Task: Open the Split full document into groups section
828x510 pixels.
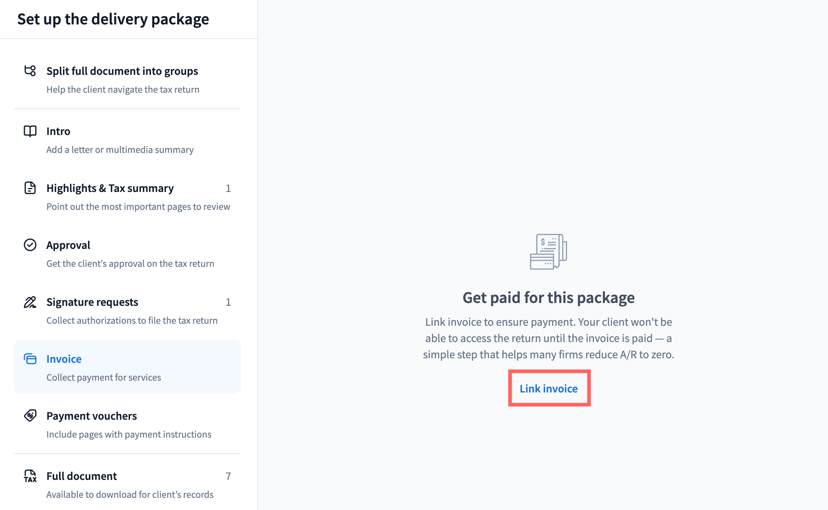Action: (127, 80)
